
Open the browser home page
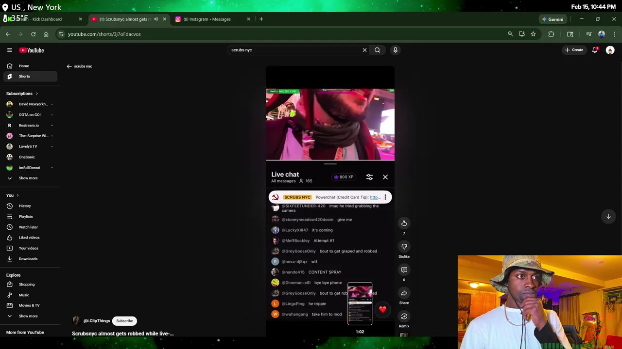click(46, 34)
